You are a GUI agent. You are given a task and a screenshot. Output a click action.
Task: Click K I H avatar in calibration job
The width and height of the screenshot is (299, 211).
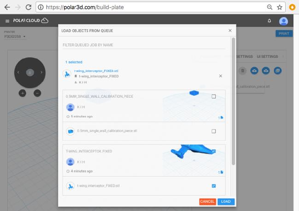pyautogui.click(x=70, y=107)
